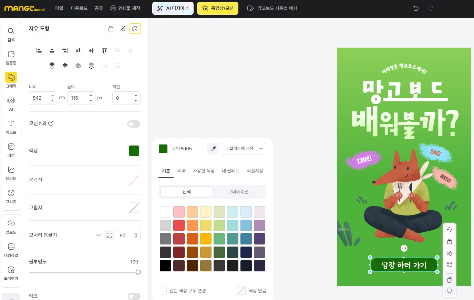474x300 pixels.
Task: Open the AI panel in the sidebar
Action: tap(11, 104)
